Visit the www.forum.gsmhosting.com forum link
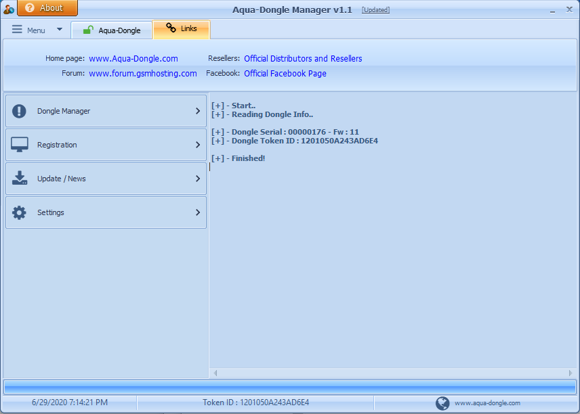Viewport: 580px width, 414px height. 143,74
